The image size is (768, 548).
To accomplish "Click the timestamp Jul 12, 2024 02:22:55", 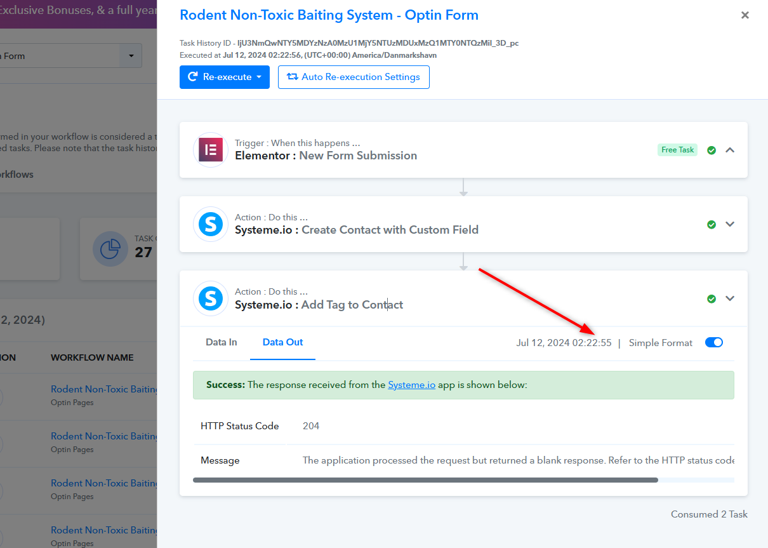I will click(x=564, y=343).
